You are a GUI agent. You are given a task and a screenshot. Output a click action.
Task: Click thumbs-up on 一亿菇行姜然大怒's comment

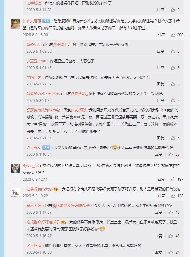click(x=173, y=196)
